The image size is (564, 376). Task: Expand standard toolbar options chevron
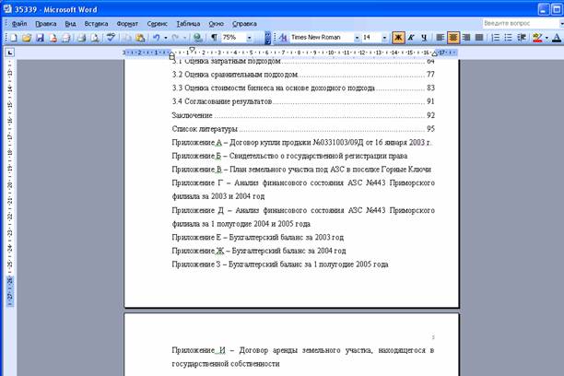pyautogui.click(x=267, y=38)
